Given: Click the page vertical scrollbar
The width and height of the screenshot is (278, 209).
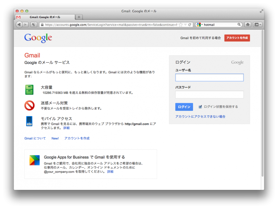Looking at the screenshot, I should (262, 103).
